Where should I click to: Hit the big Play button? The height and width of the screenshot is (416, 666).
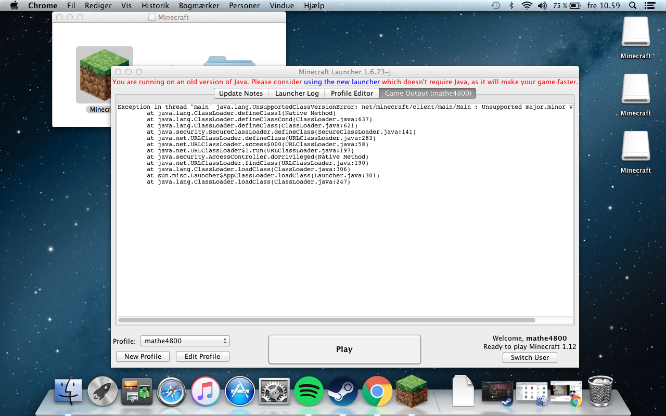tap(344, 349)
